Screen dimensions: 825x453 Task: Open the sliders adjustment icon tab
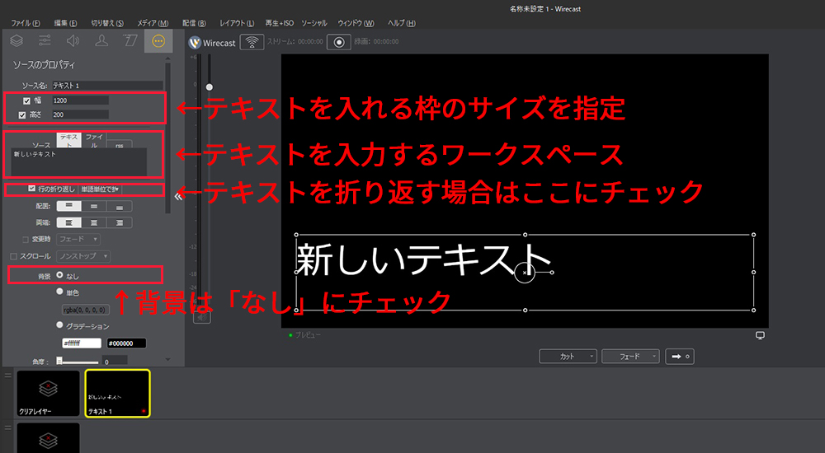click(x=45, y=40)
